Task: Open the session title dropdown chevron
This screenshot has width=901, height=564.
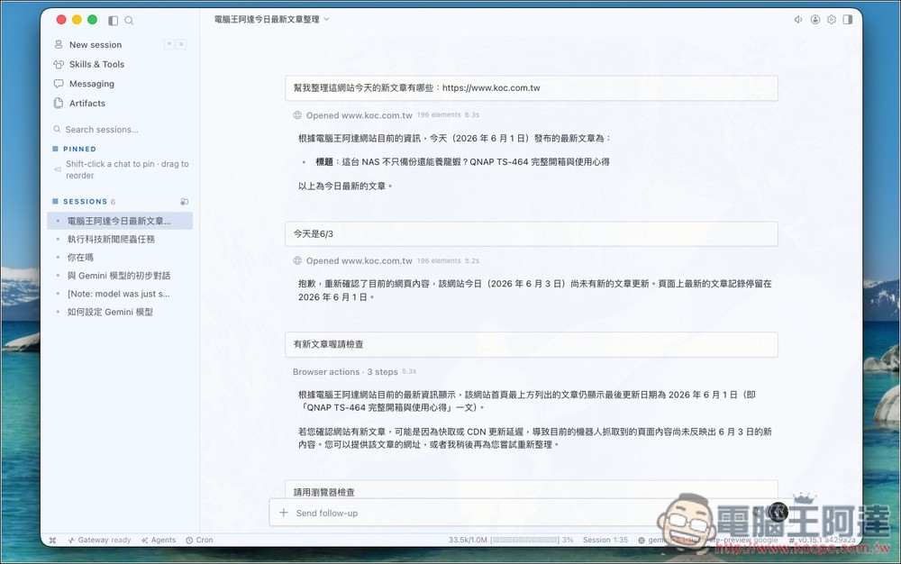Action: pyautogui.click(x=326, y=20)
